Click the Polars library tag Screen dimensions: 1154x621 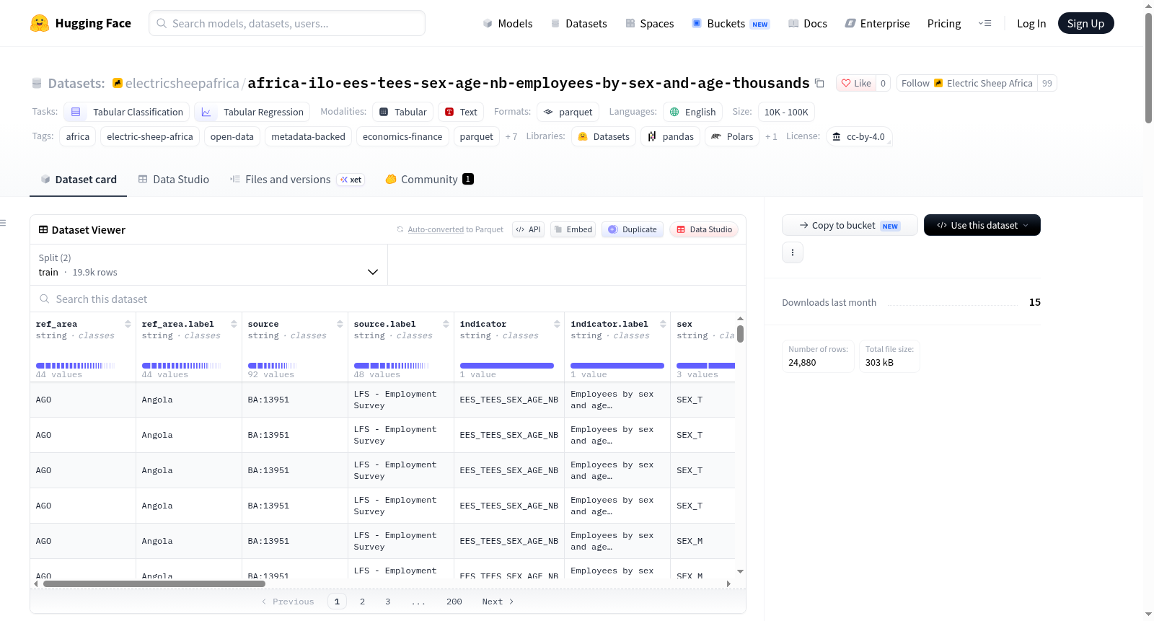(732, 136)
